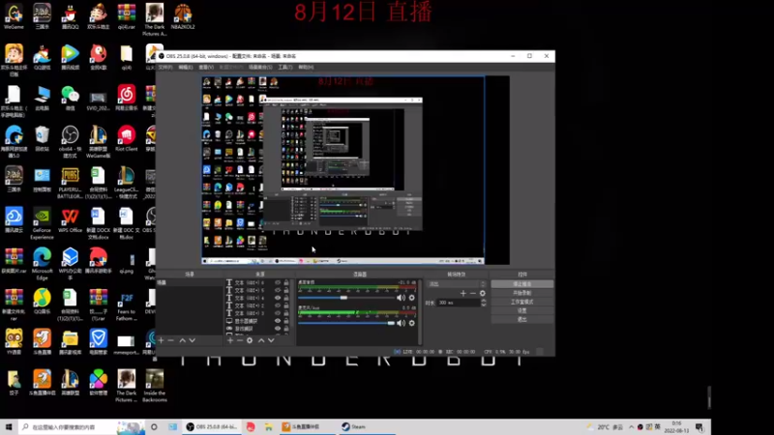
Task: Open source properties gear in Sources panel
Action: tap(250, 340)
